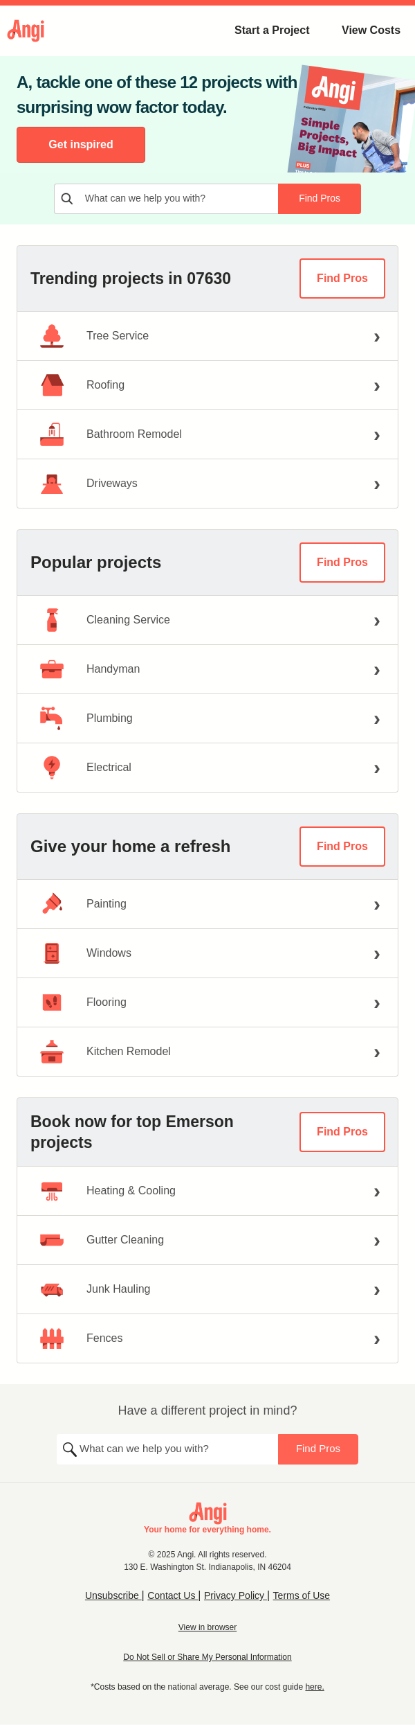Open the Driveways row chevron arrow

(377, 484)
